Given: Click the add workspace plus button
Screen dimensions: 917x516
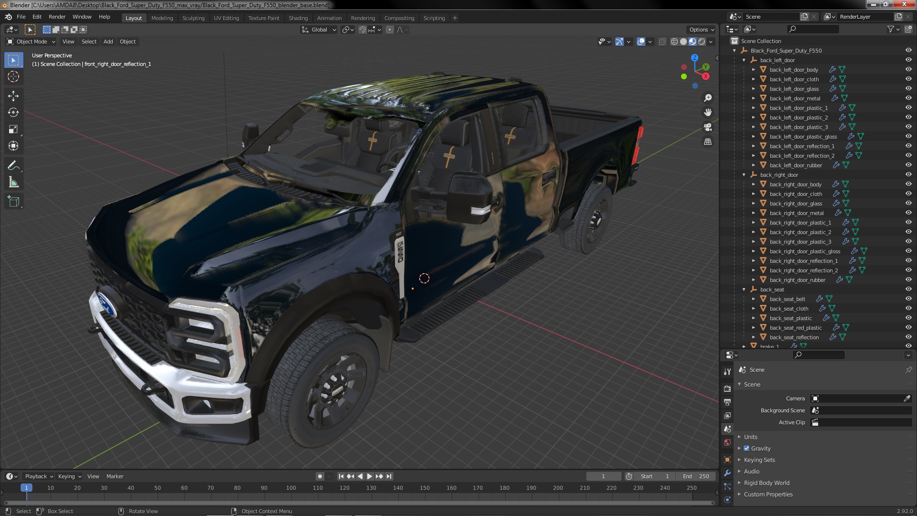Looking at the screenshot, I should (x=455, y=18).
